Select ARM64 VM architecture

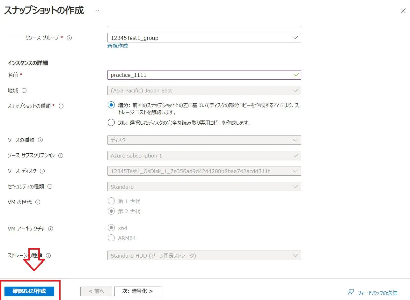click(x=111, y=238)
